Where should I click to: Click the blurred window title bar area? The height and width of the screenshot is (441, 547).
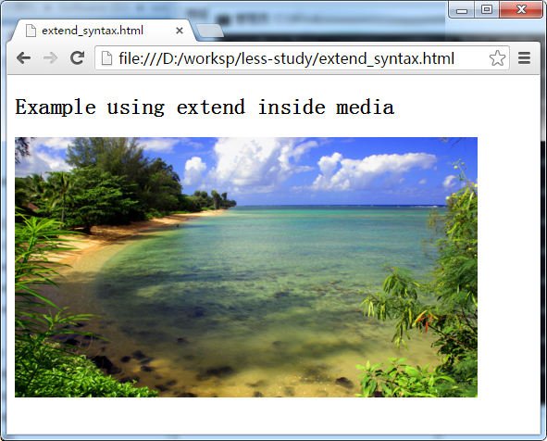pos(314,14)
